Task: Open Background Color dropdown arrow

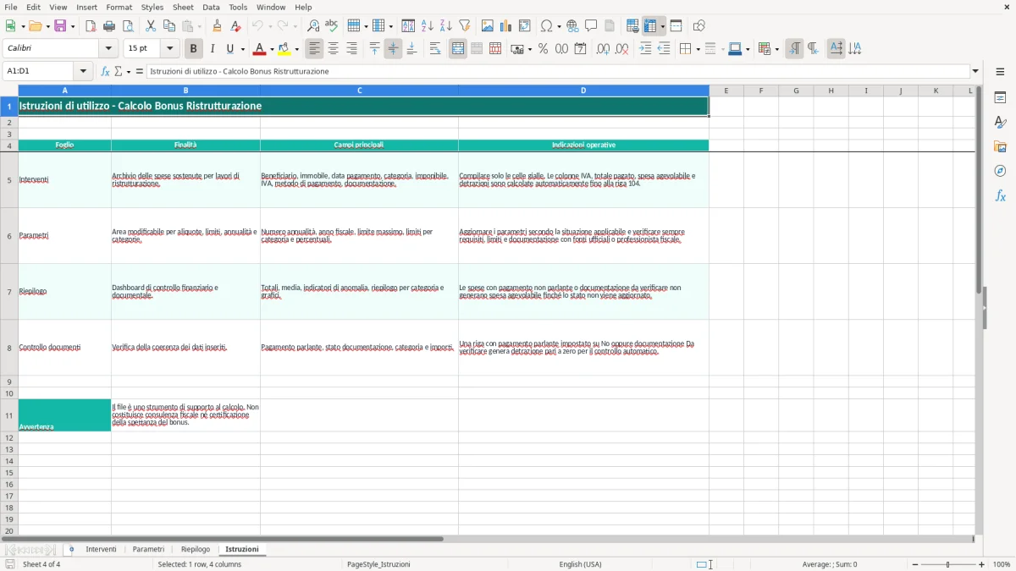Action: click(x=296, y=49)
